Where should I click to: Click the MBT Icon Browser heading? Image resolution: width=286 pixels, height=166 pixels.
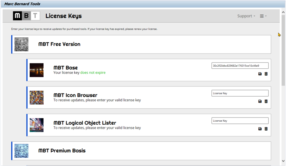click(x=75, y=95)
